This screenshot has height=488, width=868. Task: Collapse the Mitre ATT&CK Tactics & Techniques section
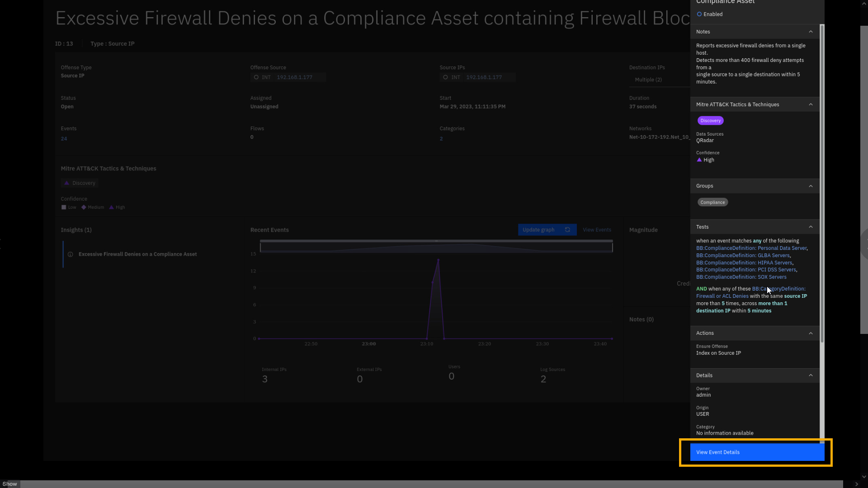(x=811, y=105)
